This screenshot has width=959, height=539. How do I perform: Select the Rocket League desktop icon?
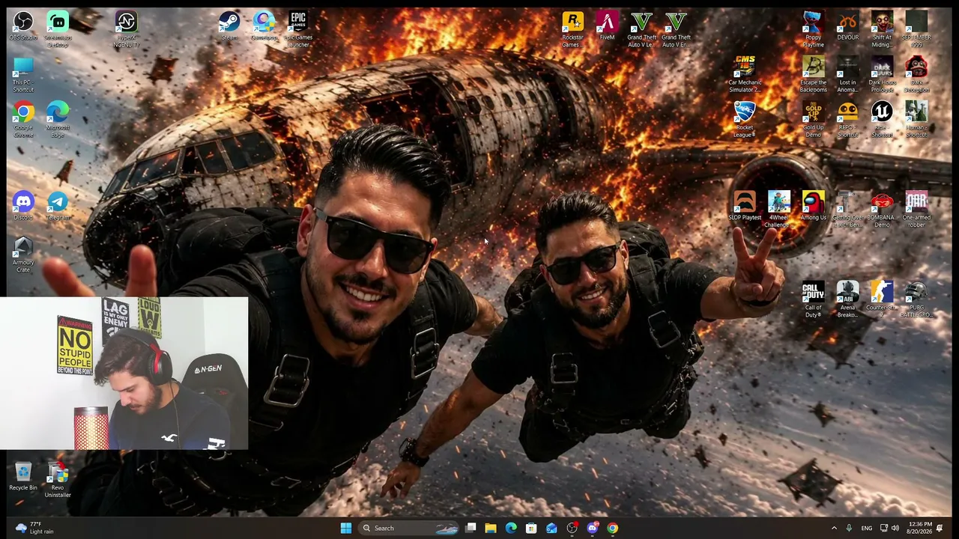(x=744, y=120)
